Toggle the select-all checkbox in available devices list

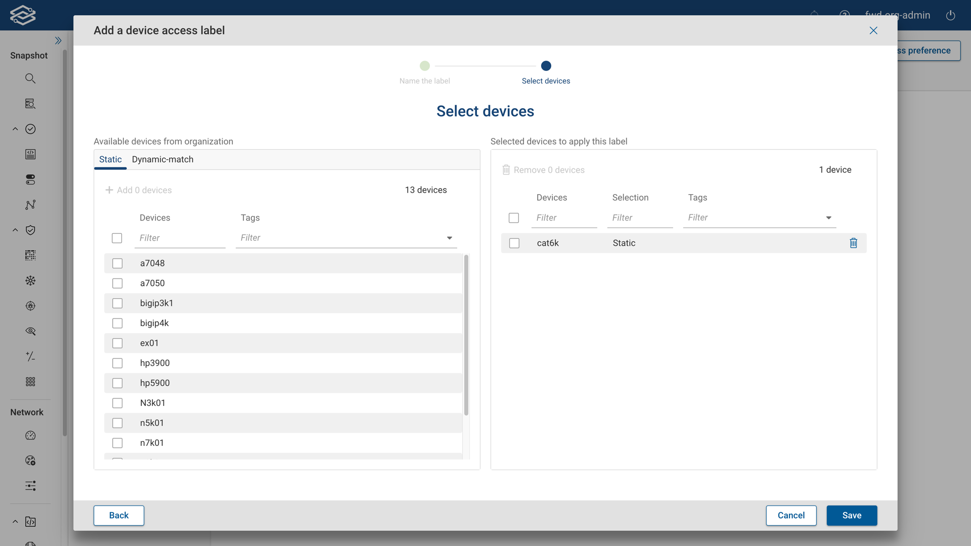(117, 238)
